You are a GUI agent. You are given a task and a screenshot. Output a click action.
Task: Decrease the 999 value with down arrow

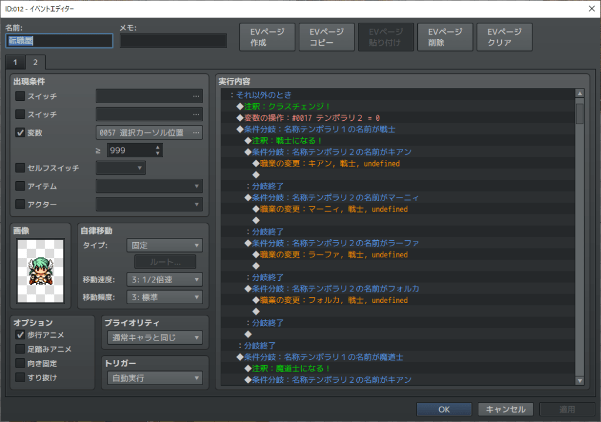(x=157, y=153)
